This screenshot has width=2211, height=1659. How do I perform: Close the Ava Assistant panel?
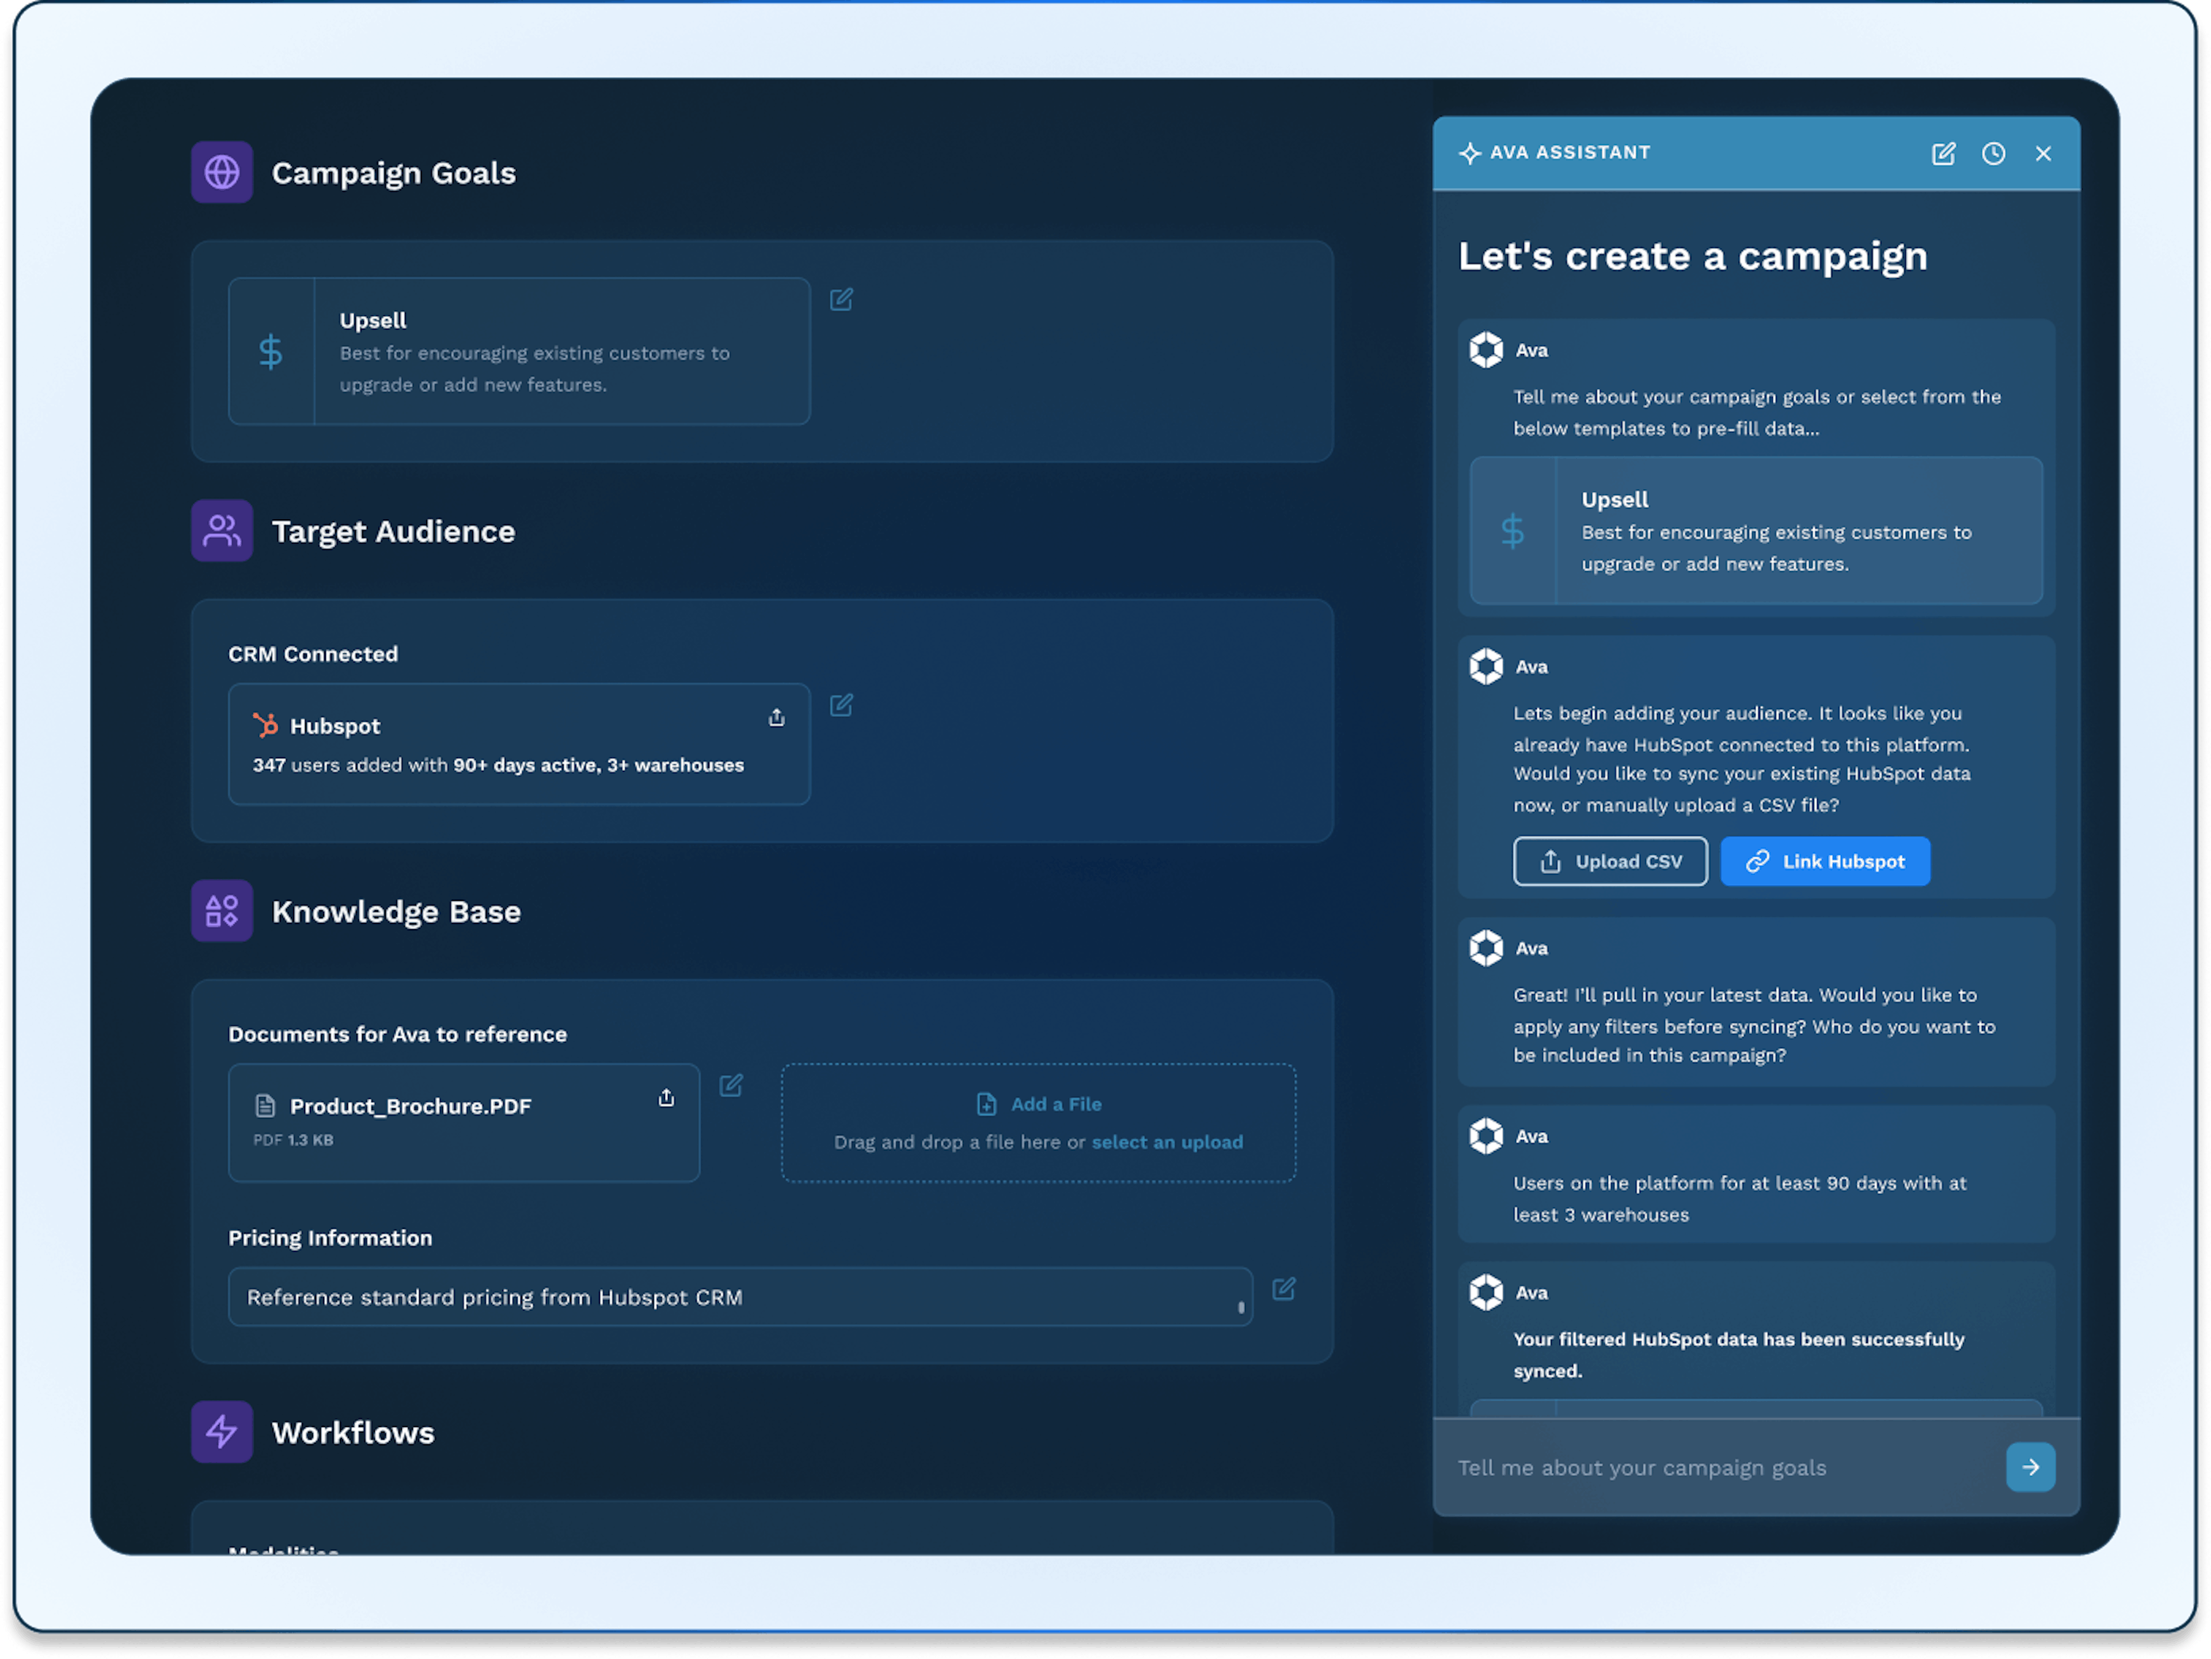[2043, 153]
